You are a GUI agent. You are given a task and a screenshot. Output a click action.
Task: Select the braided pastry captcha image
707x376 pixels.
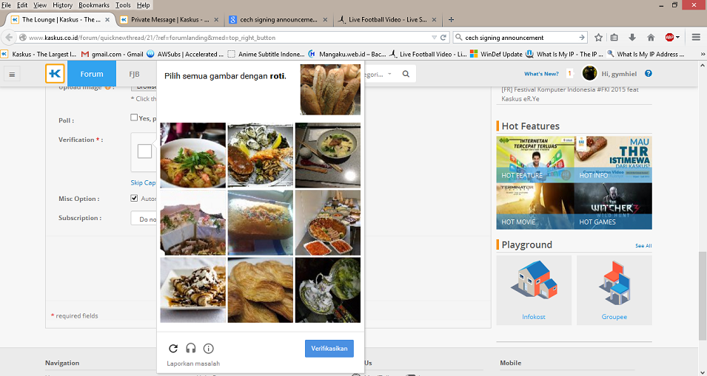[x=260, y=290]
